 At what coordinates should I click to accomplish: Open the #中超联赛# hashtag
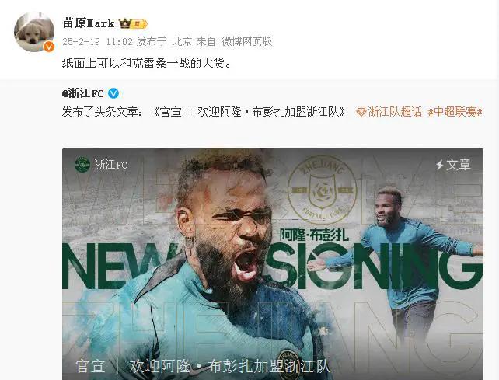[x=455, y=112]
